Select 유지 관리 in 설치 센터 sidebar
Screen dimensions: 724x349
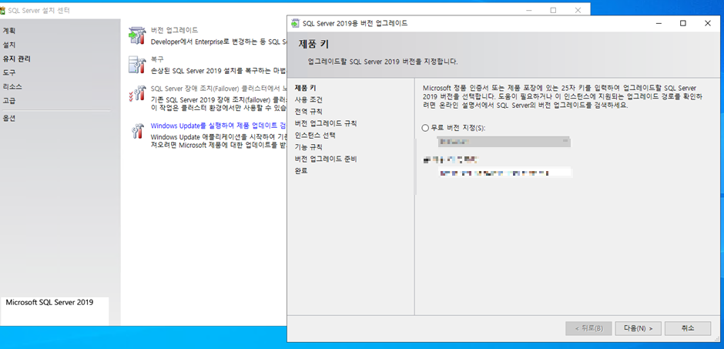[x=17, y=59]
